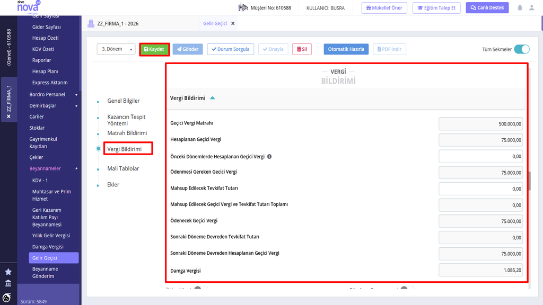Image resolution: width=543 pixels, height=305 pixels.
Task: Open Canlı Destek live support
Action: [x=487, y=7]
